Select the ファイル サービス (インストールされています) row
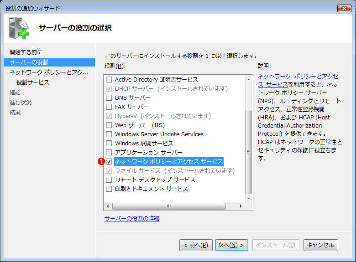 tap(175, 171)
